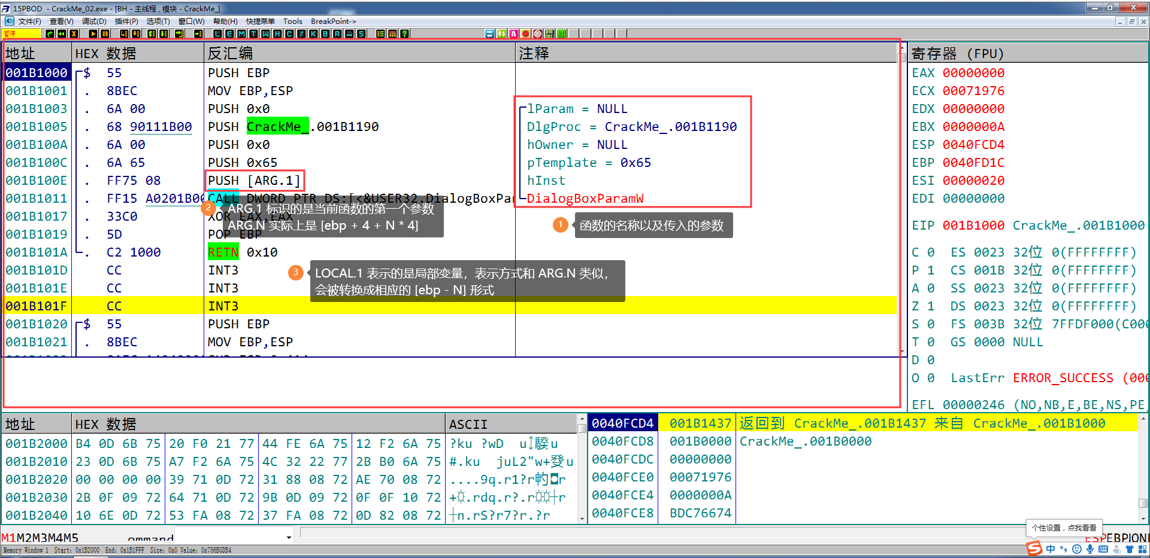The height and width of the screenshot is (558, 1150).
Task: Open the 选项(T) menu
Action: coord(158,22)
